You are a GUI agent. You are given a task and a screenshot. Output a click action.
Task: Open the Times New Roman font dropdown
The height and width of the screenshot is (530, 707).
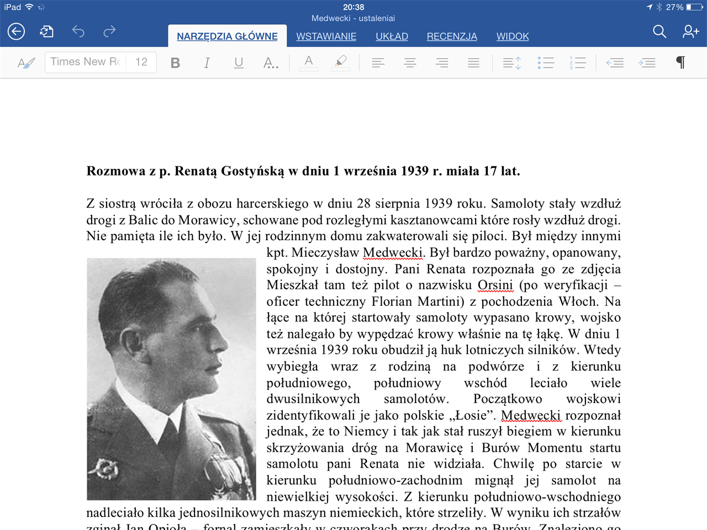click(x=85, y=62)
